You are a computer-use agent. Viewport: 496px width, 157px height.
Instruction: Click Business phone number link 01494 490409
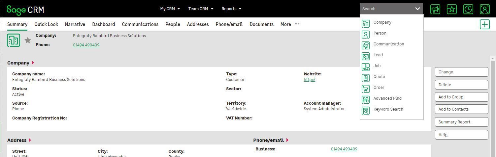pos(344,149)
